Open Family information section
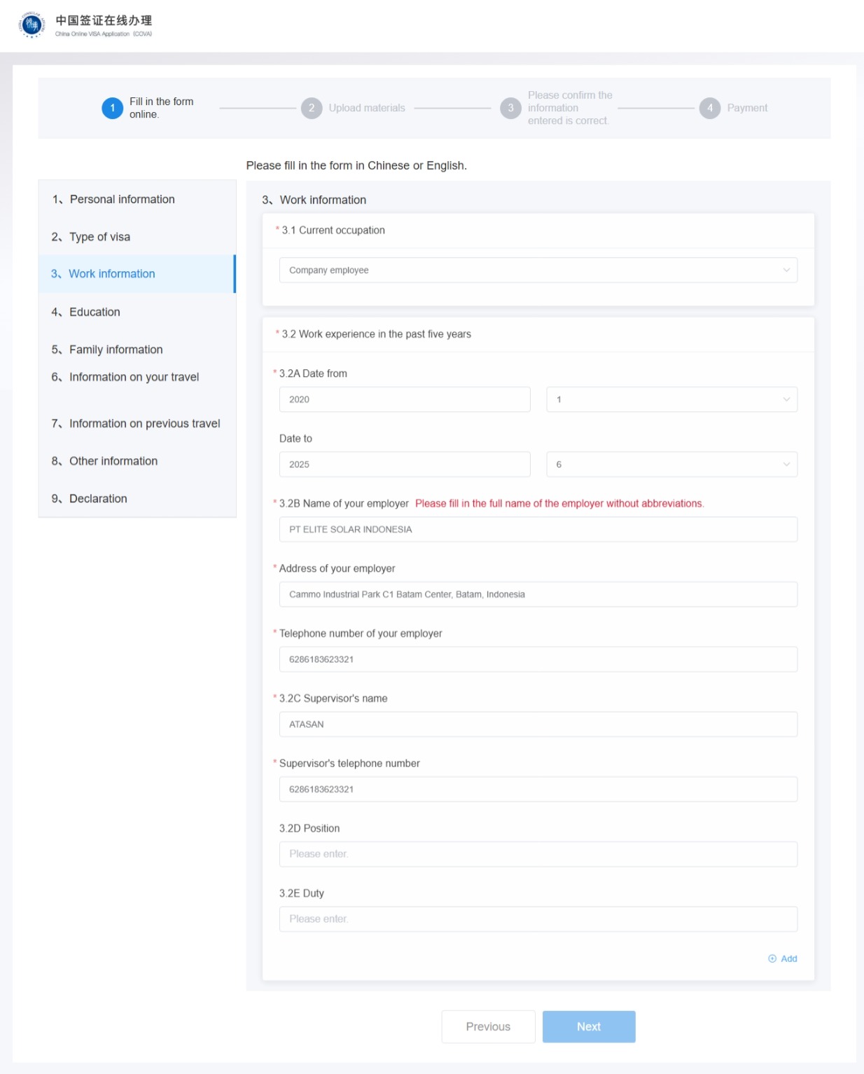The image size is (864, 1074). (116, 350)
